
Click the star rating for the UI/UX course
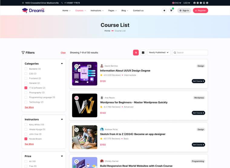[x=101, y=75]
